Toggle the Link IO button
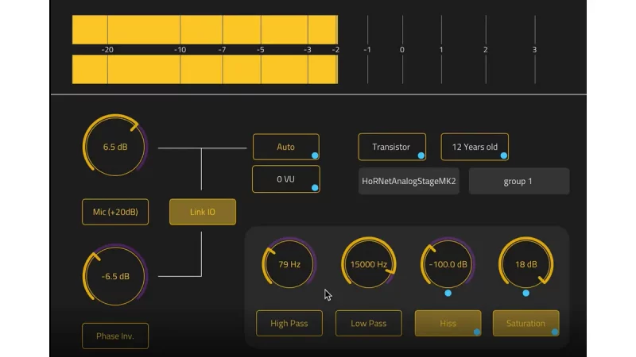 click(202, 212)
